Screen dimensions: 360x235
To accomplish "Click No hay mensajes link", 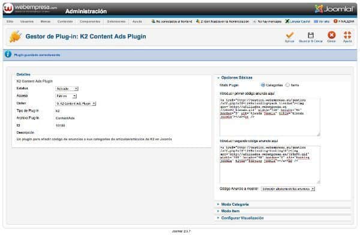I will [269, 22].
